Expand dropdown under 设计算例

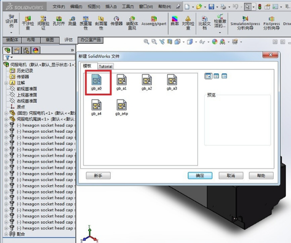(x=11, y=33)
